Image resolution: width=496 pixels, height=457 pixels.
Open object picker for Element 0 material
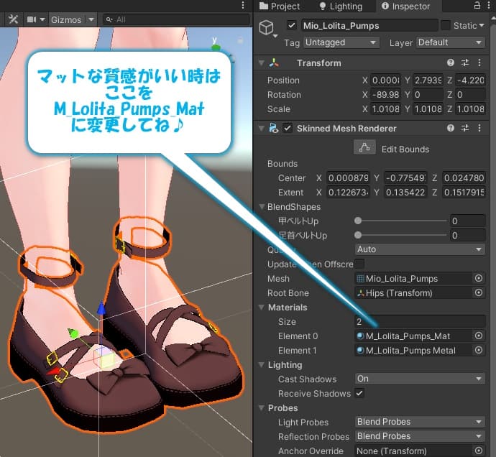pos(479,336)
